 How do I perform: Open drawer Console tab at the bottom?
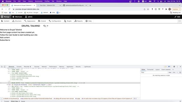[x=6, y=101]
